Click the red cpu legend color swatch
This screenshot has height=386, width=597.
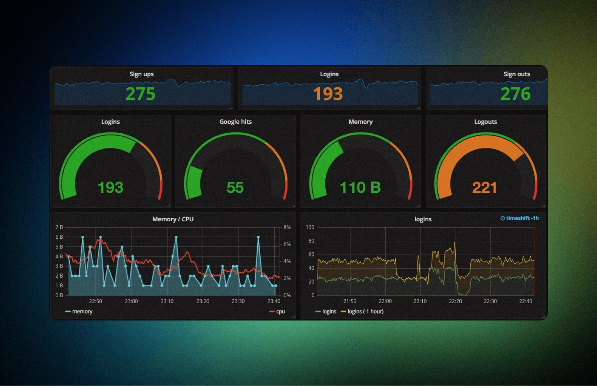point(272,312)
